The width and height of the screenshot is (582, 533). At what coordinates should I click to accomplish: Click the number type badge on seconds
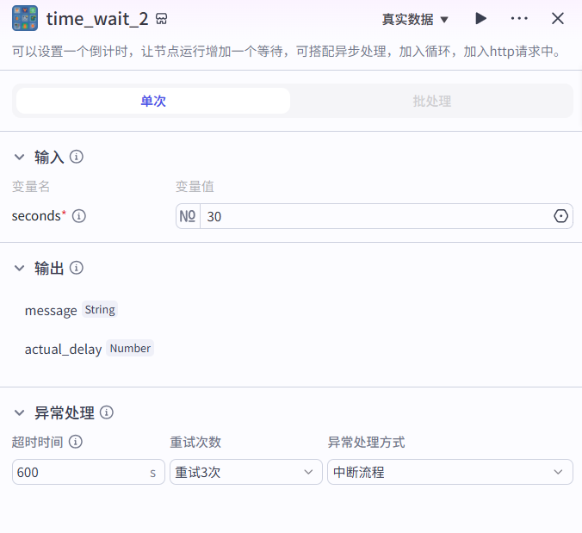(x=188, y=216)
